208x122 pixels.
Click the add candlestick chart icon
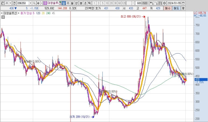(151, 3)
